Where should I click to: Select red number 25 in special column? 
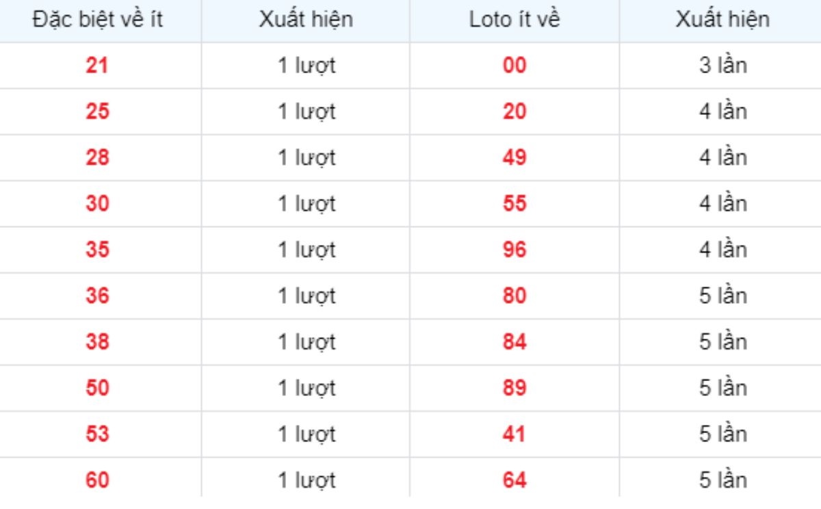(97, 112)
